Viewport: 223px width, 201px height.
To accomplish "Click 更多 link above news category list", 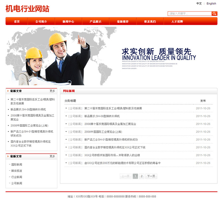I will (52, 156).
